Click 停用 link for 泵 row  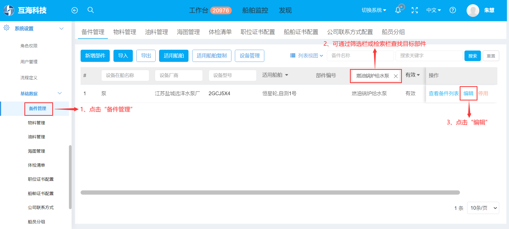click(x=483, y=93)
